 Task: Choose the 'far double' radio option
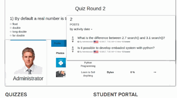point(11,36)
